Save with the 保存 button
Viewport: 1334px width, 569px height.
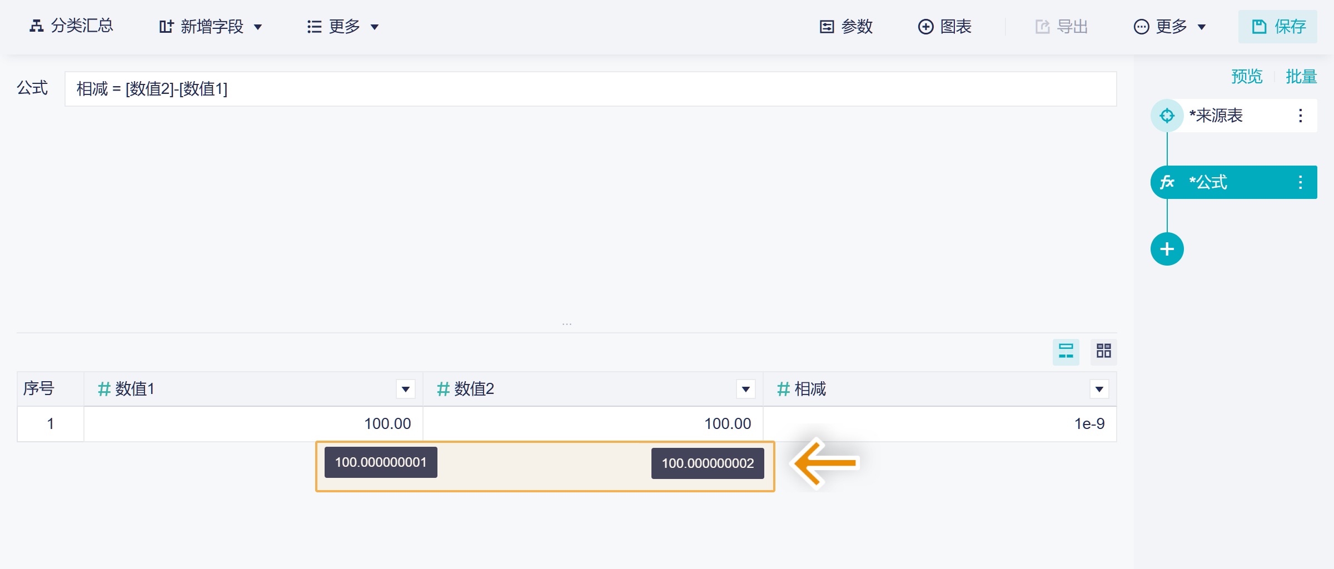click(x=1278, y=27)
